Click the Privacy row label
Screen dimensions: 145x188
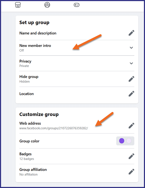click(25, 61)
